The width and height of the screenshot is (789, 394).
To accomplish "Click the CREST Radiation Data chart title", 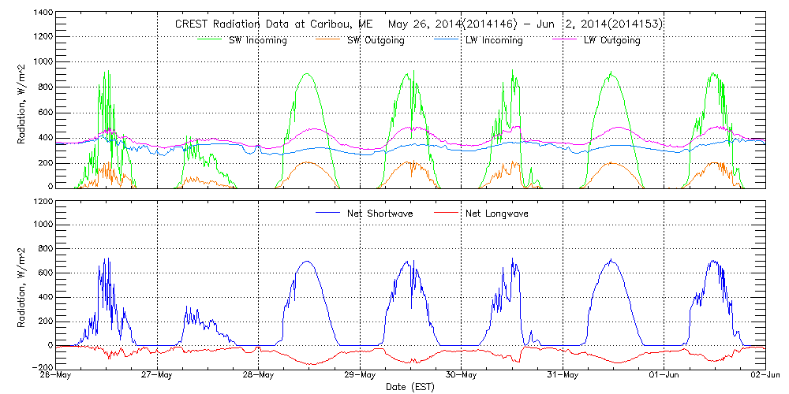I will pyautogui.click(x=418, y=24).
